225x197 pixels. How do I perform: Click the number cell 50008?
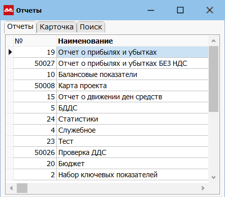pos(35,86)
